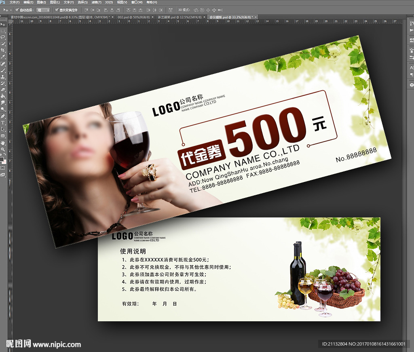Select the Move tool in the toolbox
This screenshot has width=414, height=352.
point(3,24)
